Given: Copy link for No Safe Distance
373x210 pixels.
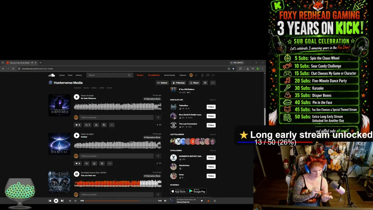Looking at the screenshot, I should [104, 125].
